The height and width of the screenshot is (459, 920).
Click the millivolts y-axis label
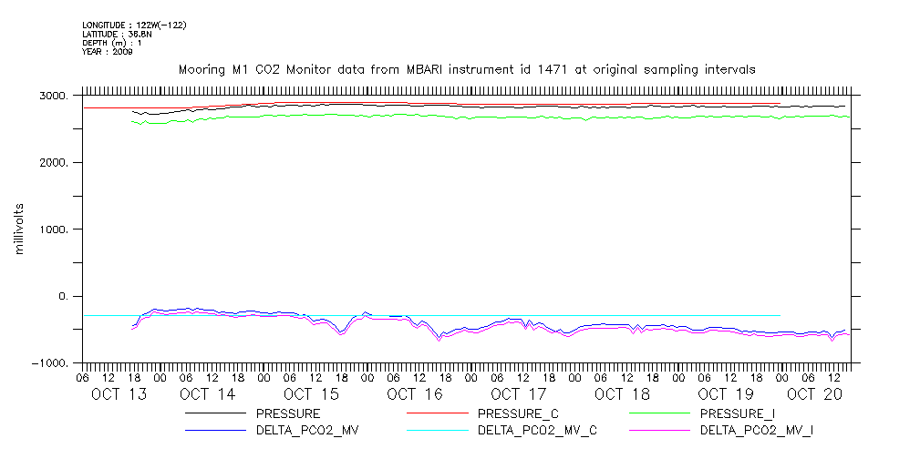(20, 229)
